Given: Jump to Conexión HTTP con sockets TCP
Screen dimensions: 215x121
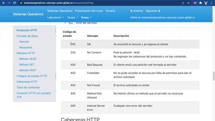Looking at the screenshot, I should coord(34,95).
